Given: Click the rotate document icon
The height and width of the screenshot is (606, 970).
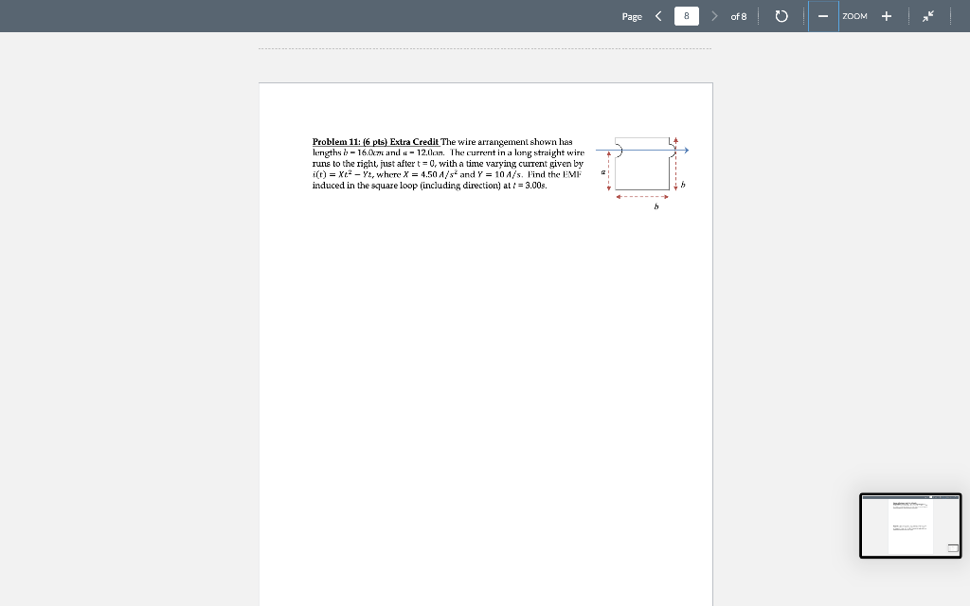Looking at the screenshot, I should [x=781, y=16].
